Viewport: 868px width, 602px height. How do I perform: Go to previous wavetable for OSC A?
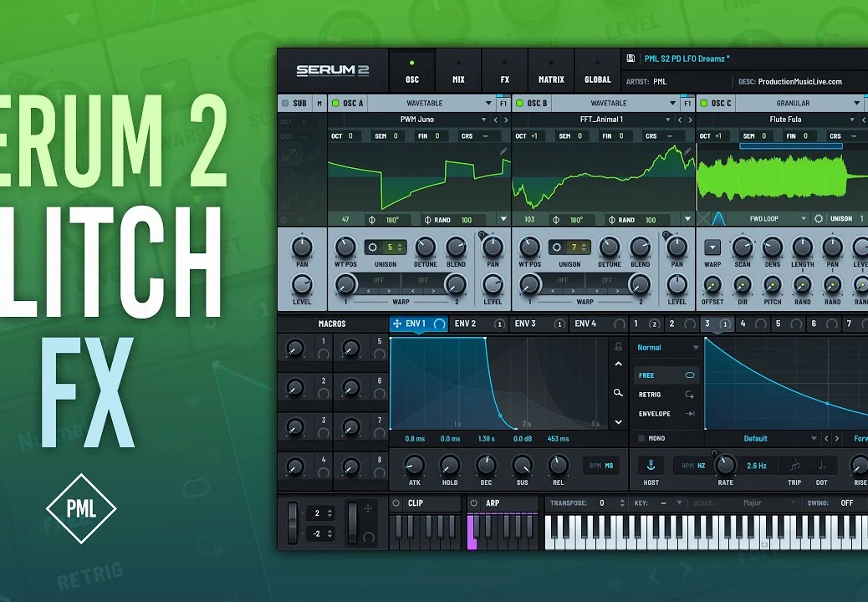(x=495, y=120)
